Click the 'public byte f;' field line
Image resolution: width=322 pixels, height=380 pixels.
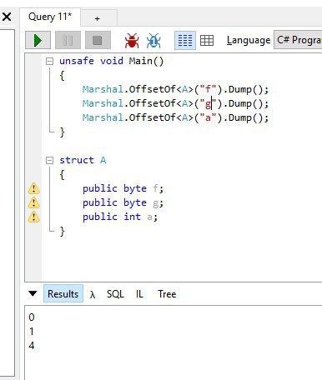tap(123, 188)
